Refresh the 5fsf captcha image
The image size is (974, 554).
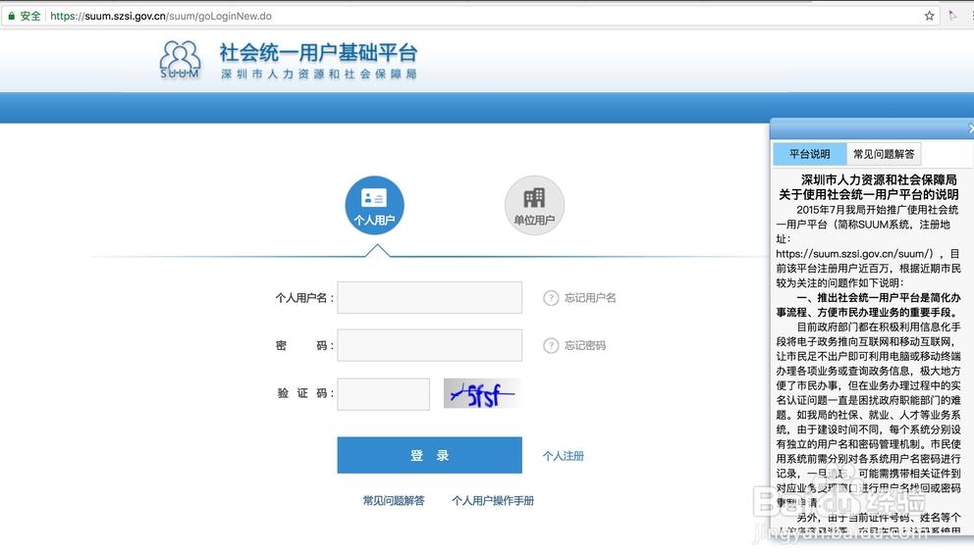[482, 394]
